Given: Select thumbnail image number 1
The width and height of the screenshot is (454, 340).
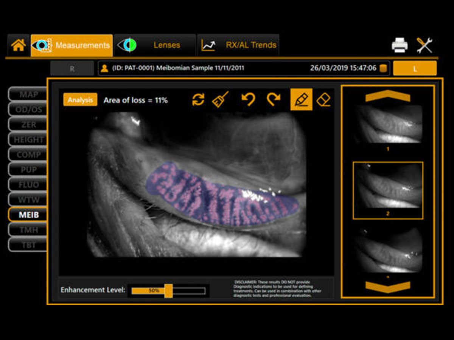Looking at the screenshot, I should pyautogui.click(x=388, y=124).
